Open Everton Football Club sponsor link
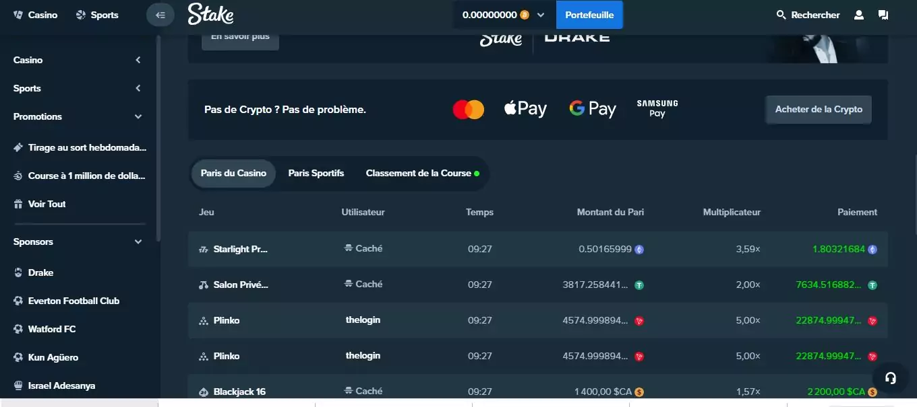Screen dimensions: 917x407 point(73,301)
